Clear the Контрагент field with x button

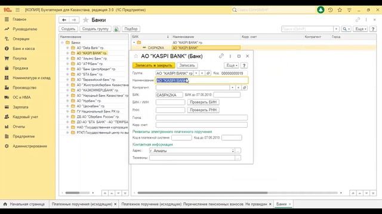238,87
